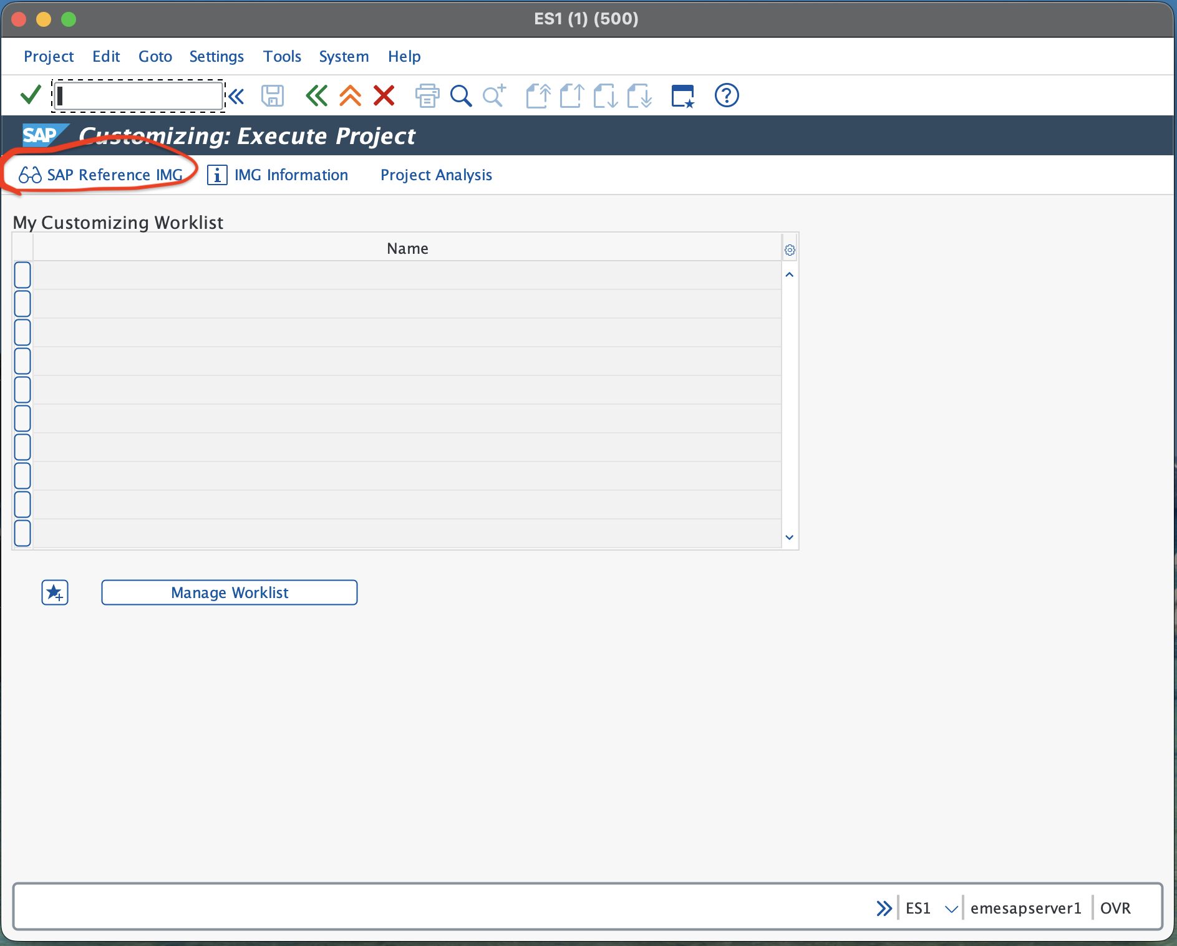Select the seventh worklist row selector

point(22,447)
